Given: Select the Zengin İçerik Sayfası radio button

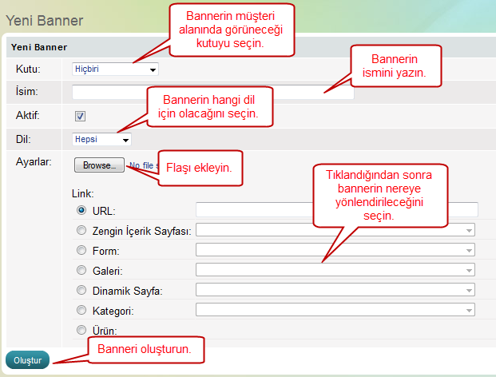Looking at the screenshot, I should 81,230.
